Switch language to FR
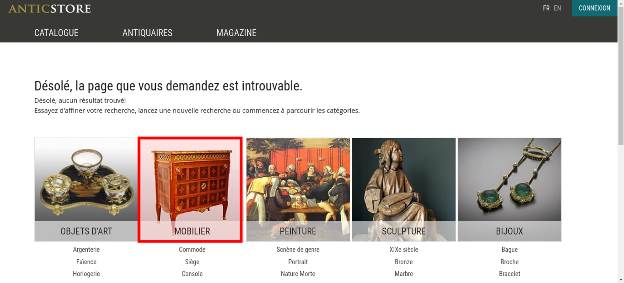Image resolution: width=624 pixels, height=283 pixels. (546, 8)
